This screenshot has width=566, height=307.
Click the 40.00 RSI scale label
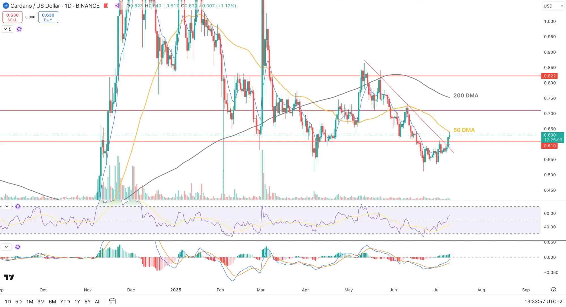(550, 227)
